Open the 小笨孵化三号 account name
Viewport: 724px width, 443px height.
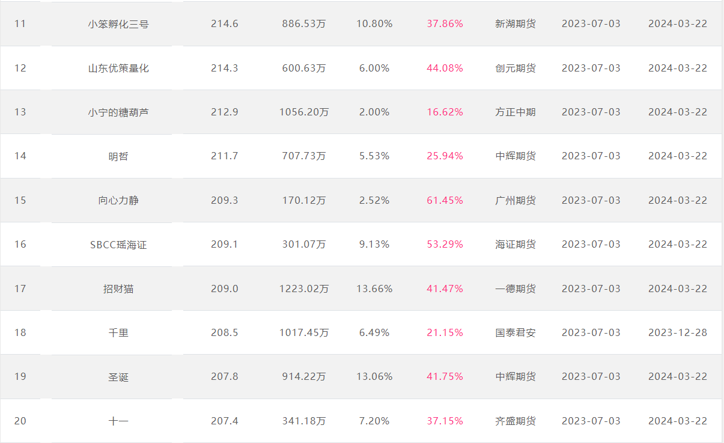pyautogui.click(x=118, y=24)
